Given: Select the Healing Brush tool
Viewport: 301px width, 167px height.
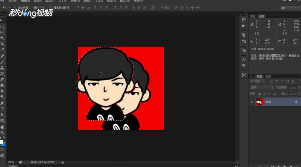Looking at the screenshot, I should 2,56.
